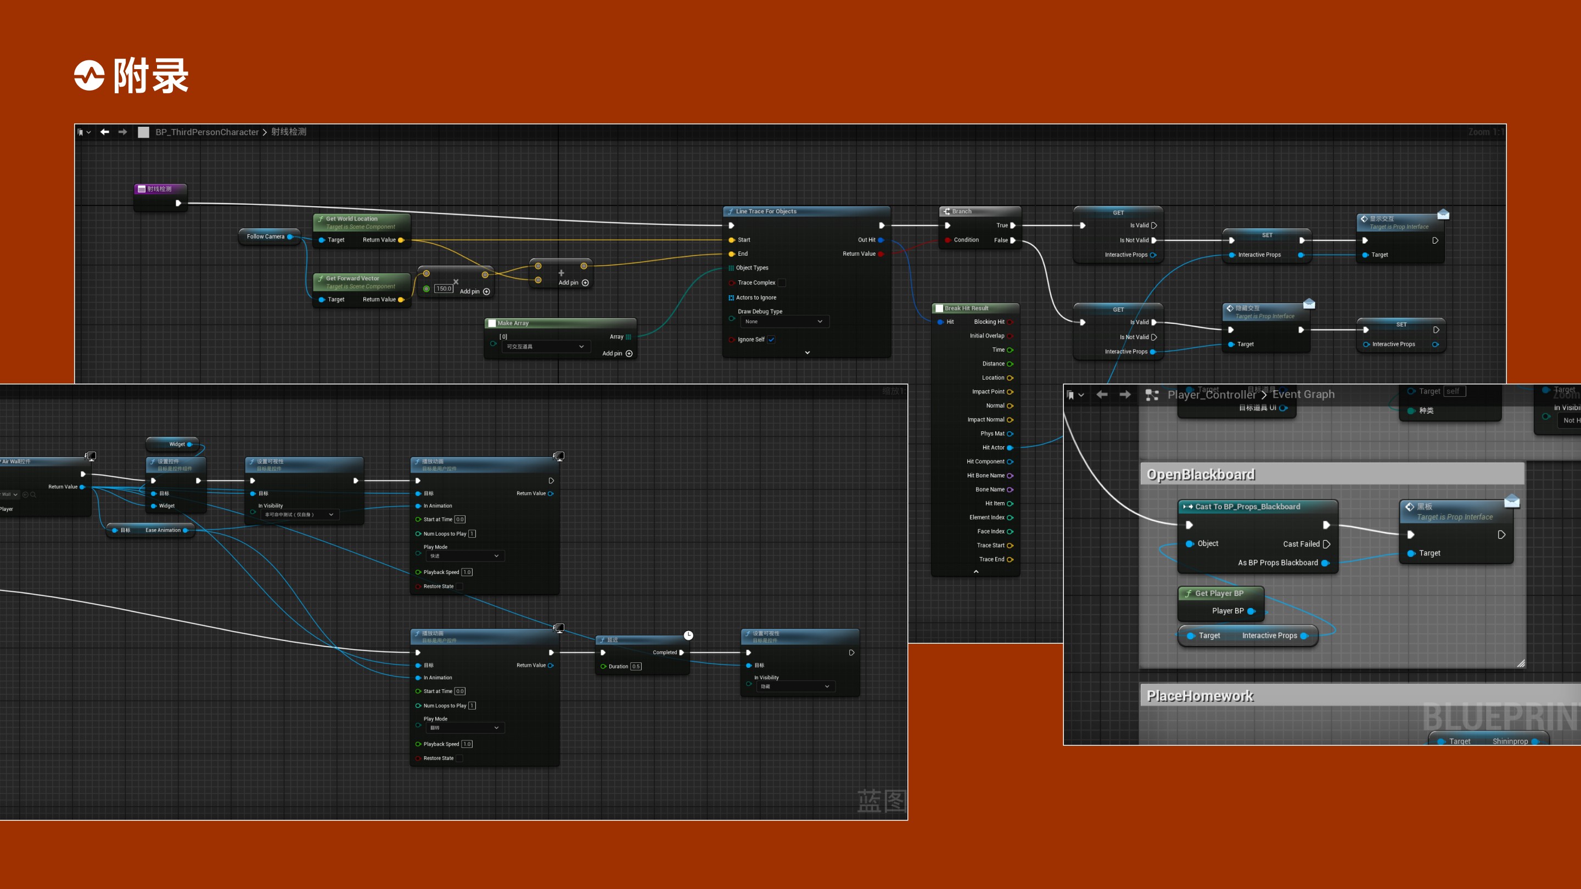Click the Completed pin on the 延迟 node
Screen dimensions: 1581x889
tap(681, 653)
